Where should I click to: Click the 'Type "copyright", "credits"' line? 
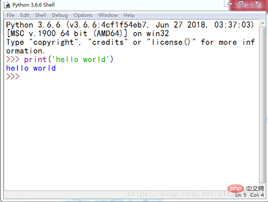[x=131, y=42]
